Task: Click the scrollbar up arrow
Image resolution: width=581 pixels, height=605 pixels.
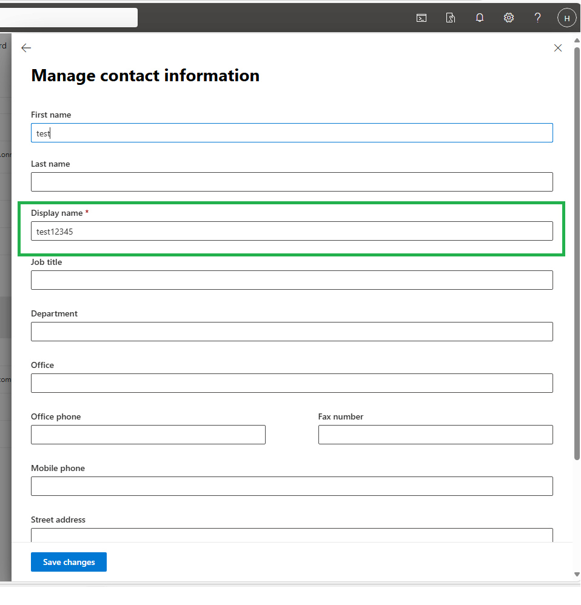Action: point(577,40)
